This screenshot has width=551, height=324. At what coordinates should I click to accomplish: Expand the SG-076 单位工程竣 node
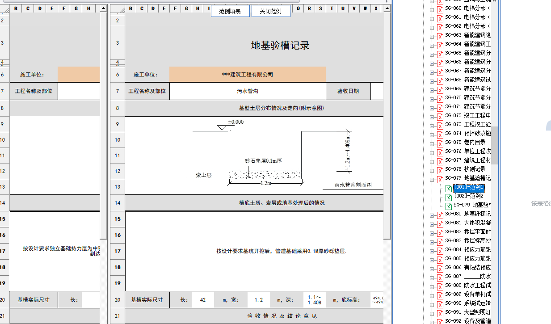[432, 152]
